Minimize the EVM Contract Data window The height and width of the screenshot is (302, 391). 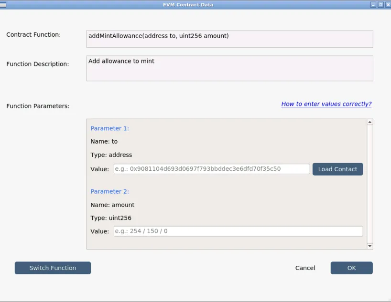[373, 5]
